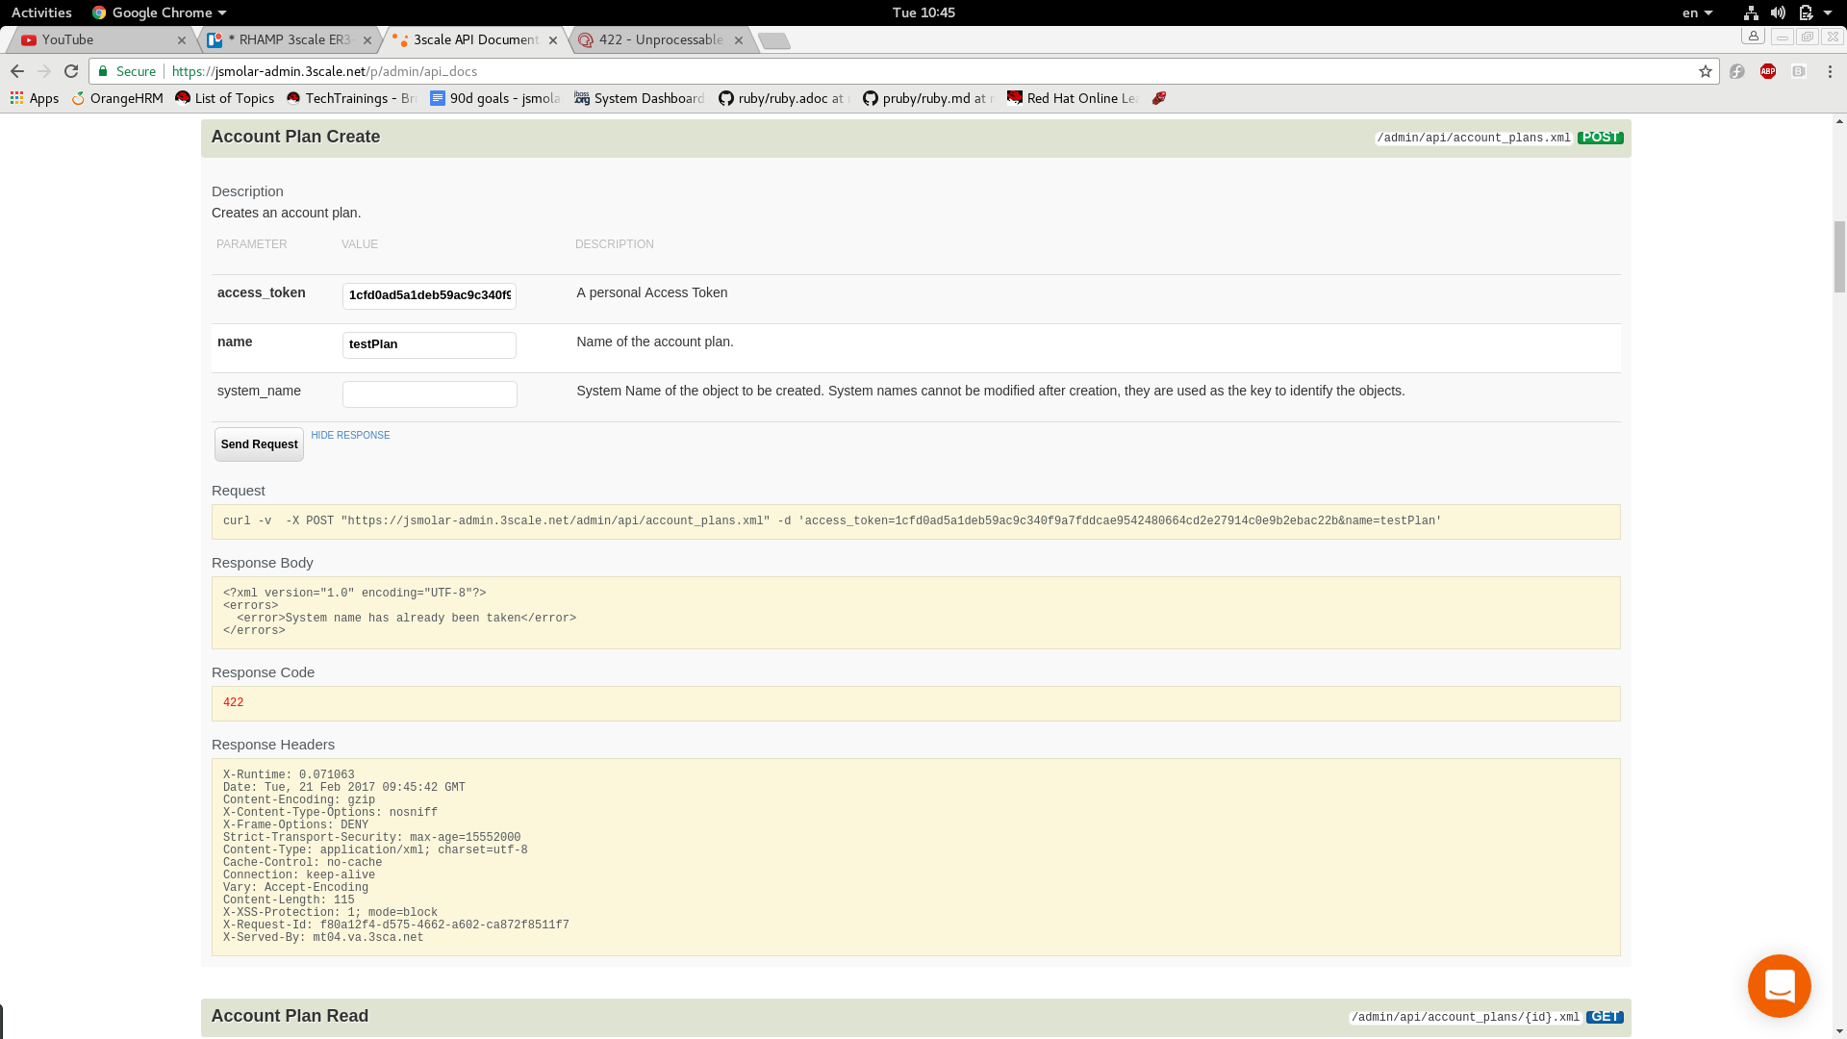Open the OrangeHRM bookmark
Image resolution: width=1847 pixels, height=1039 pixels.
[117, 98]
